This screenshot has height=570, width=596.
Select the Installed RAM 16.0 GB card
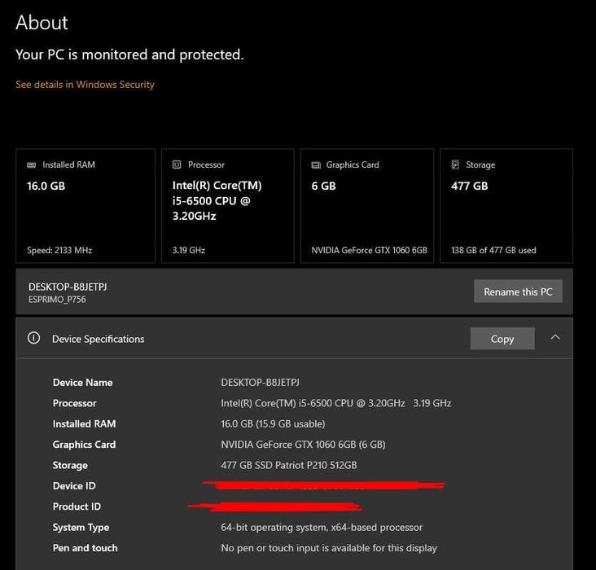click(x=85, y=206)
